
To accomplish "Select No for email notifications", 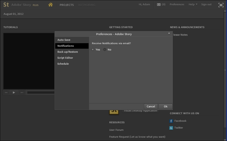I will [104, 50].
